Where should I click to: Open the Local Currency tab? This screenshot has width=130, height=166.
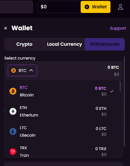pos(65,44)
